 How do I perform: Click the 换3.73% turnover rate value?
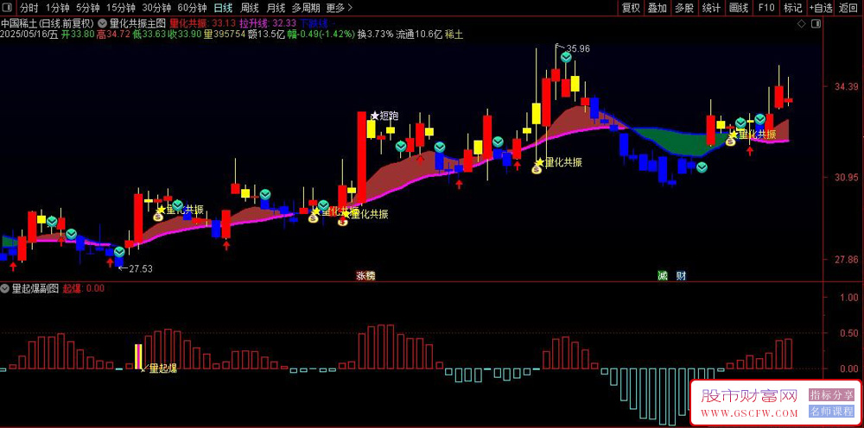pyautogui.click(x=376, y=35)
